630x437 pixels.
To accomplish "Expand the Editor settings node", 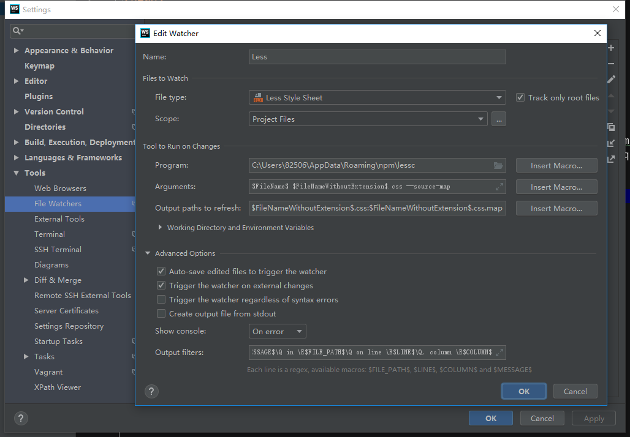I will (x=16, y=81).
